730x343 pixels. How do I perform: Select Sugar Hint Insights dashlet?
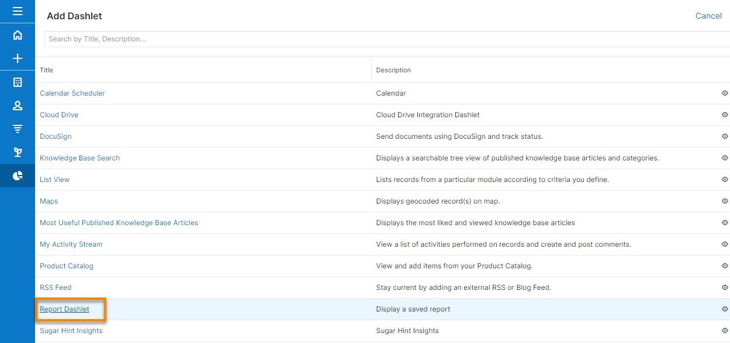click(71, 331)
